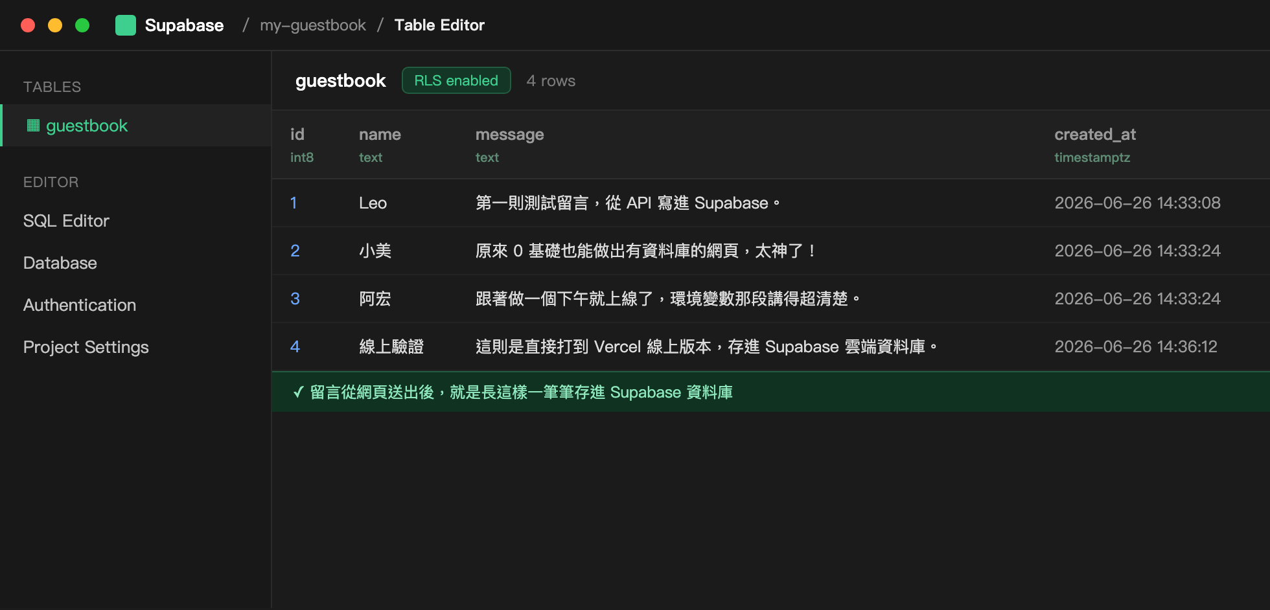Viewport: 1270px width, 610px height.
Task: Open SQL Editor from the sidebar
Action: pos(66,221)
